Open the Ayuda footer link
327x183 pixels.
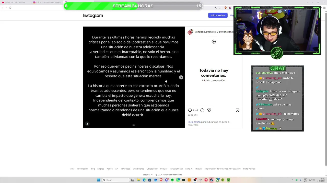[110, 169]
